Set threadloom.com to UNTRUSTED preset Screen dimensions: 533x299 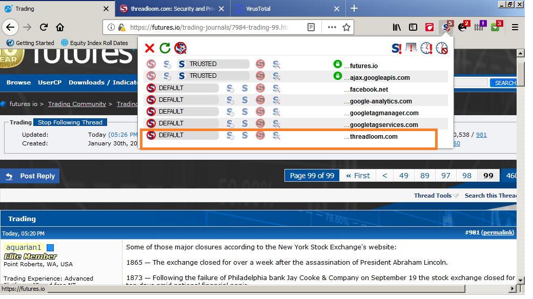pyautogui.click(x=260, y=135)
